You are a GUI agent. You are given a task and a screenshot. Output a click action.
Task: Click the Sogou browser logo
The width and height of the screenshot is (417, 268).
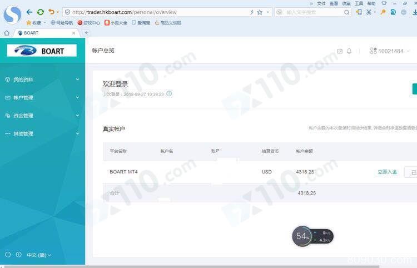tap(12, 15)
